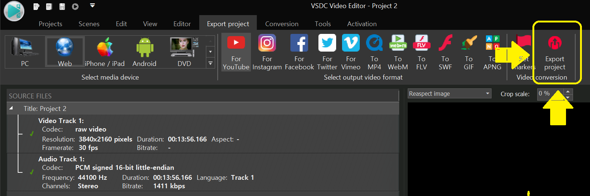
Task: Choose the To GIF output format
Action: point(469,52)
